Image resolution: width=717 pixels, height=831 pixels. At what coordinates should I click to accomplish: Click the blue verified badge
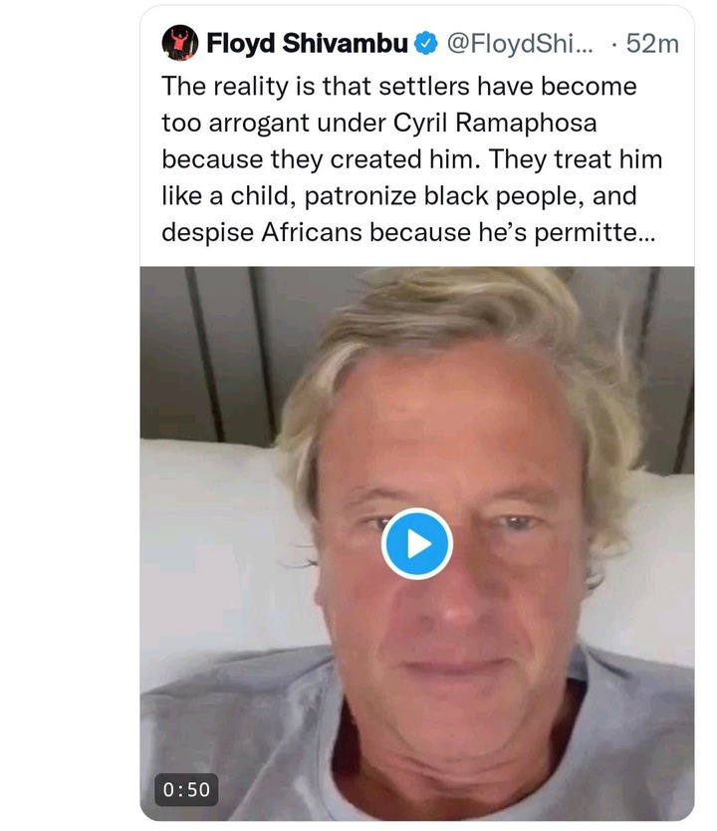point(426,44)
